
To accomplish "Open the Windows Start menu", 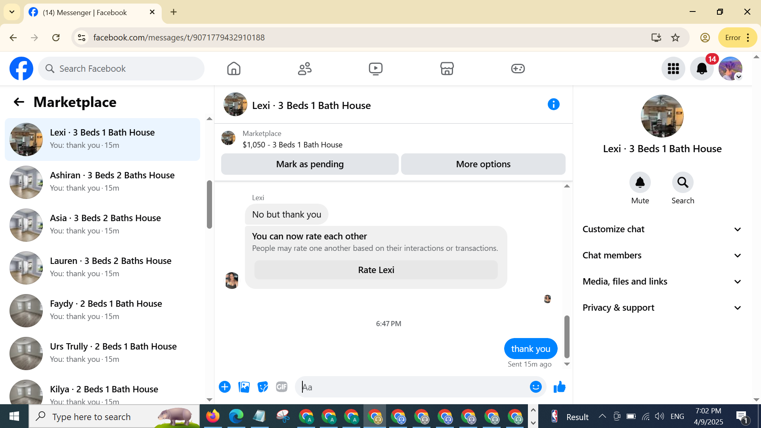I will pos(14,417).
